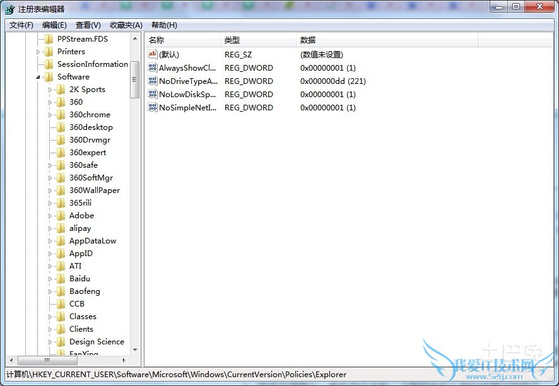This screenshot has width=559, height=386.
Task: Select the 360safe tree item label
Action: point(83,165)
